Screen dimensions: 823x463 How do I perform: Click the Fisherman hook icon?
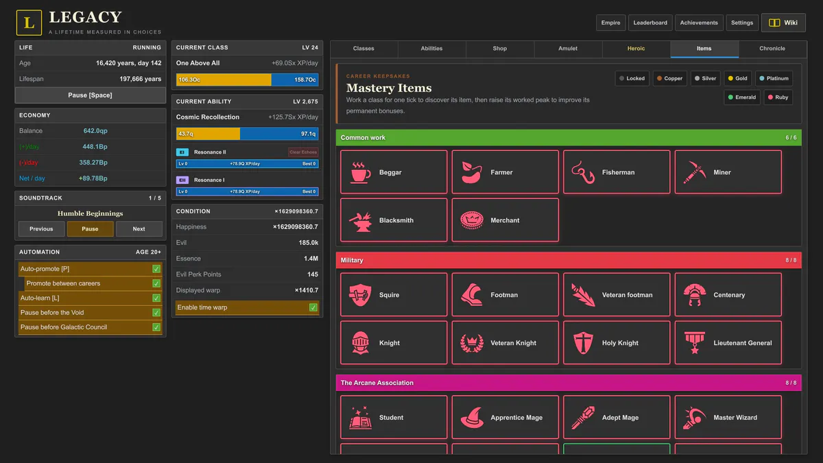pyautogui.click(x=583, y=172)
